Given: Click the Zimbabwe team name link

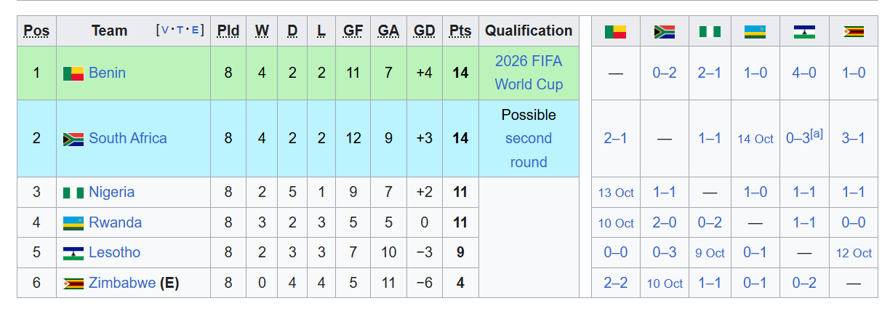Looking at the screenshot, I should click(x=121, y=283).
